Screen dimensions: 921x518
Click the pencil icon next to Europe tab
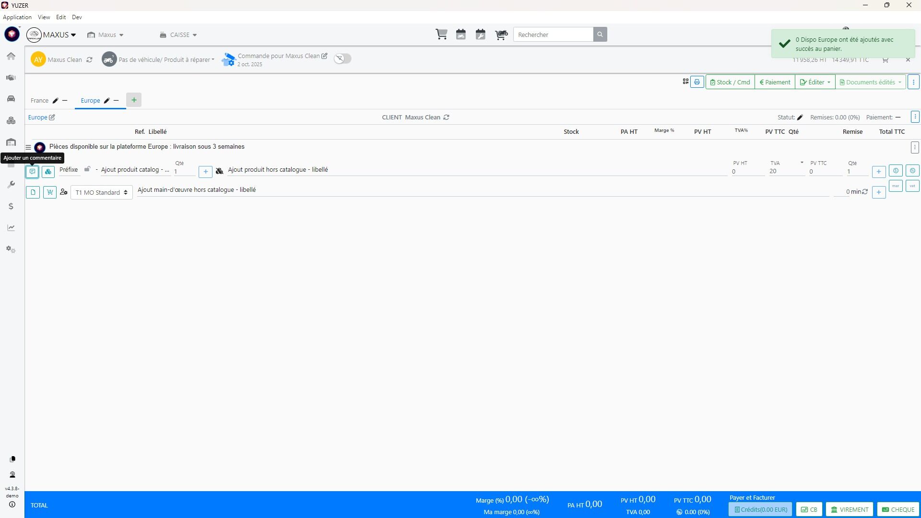pos(107,101)
